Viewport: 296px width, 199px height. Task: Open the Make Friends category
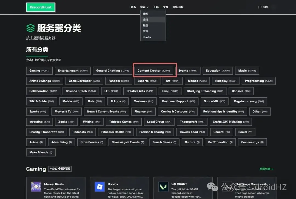[x=41, y=152]
